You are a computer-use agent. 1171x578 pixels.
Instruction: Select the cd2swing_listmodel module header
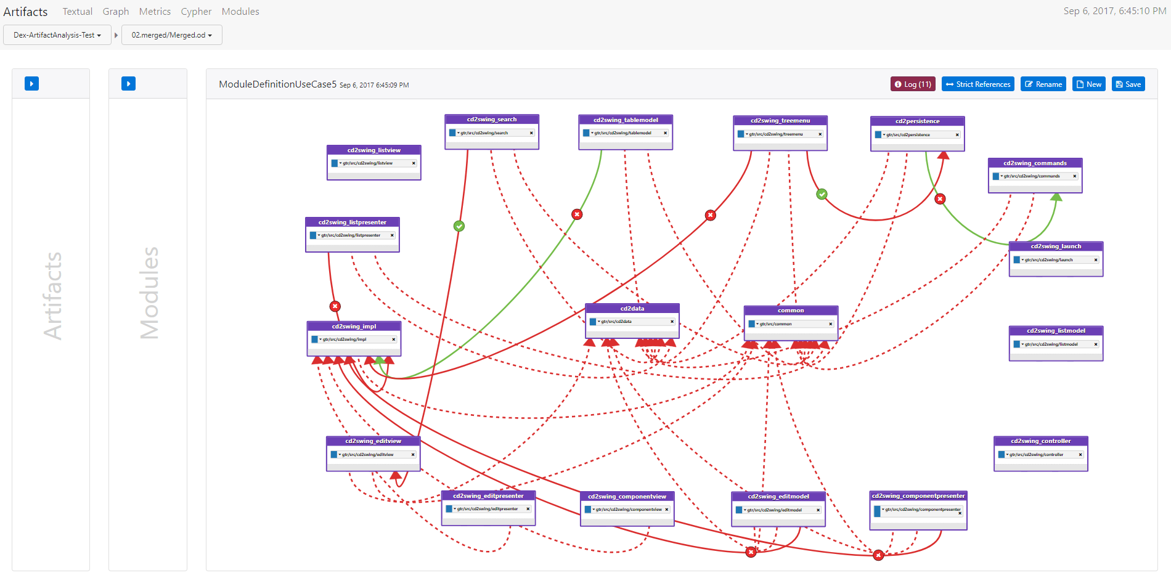(x=1056, y=331)
